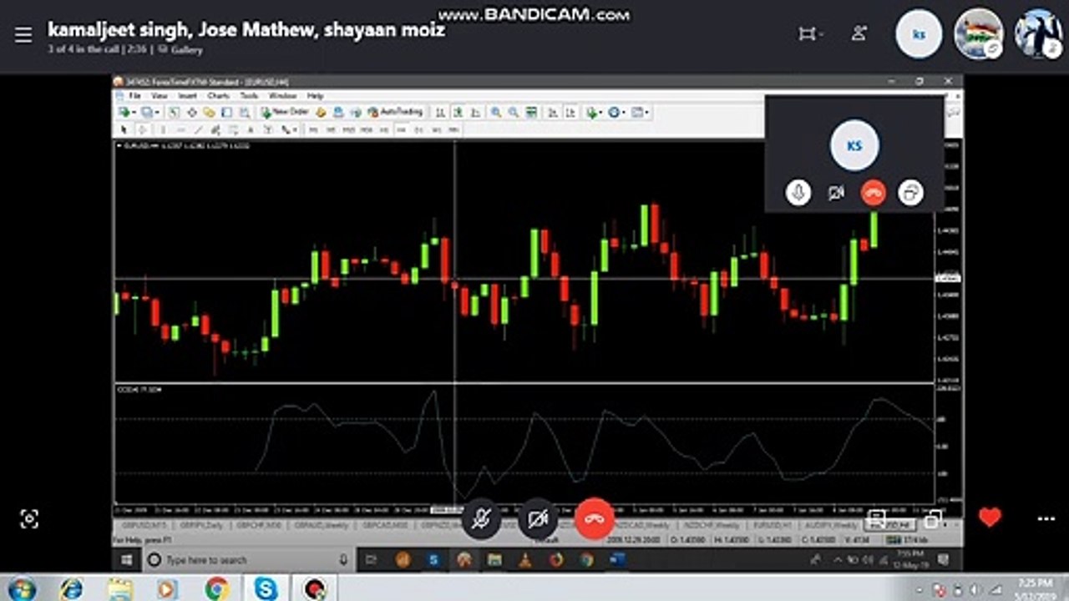Add people to the Skype call
The height and width of the screenshot is (601, 1069).
pos(859,34)
